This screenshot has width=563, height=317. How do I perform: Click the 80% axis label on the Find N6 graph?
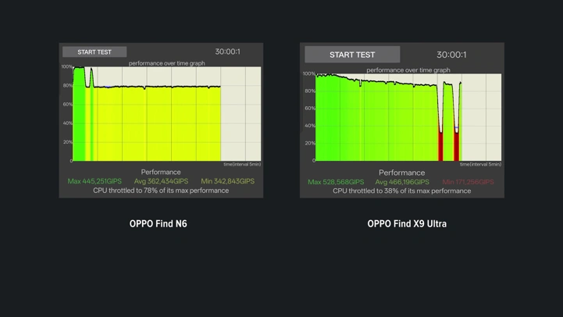[67, 85]
